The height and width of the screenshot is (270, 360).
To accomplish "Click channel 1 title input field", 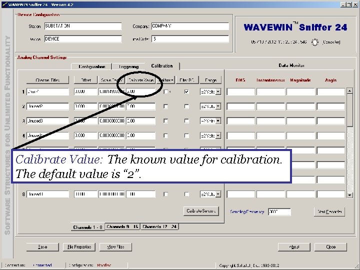I will 47,91.
